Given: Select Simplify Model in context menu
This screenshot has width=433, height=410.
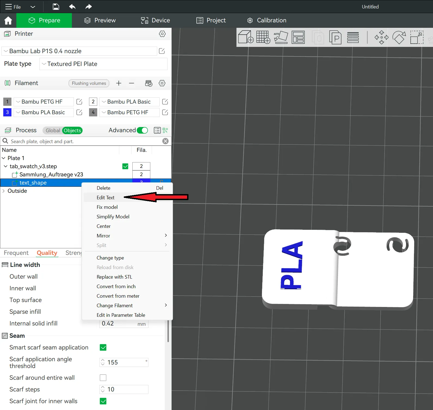Looking at the screenshot, I should tap(127, 217).
